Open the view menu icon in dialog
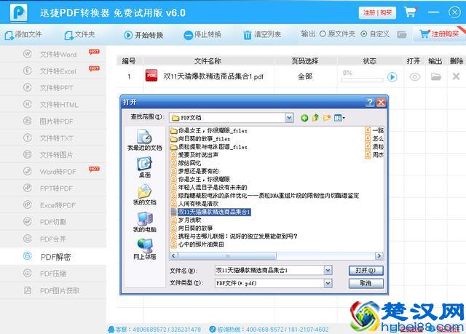 339,118
